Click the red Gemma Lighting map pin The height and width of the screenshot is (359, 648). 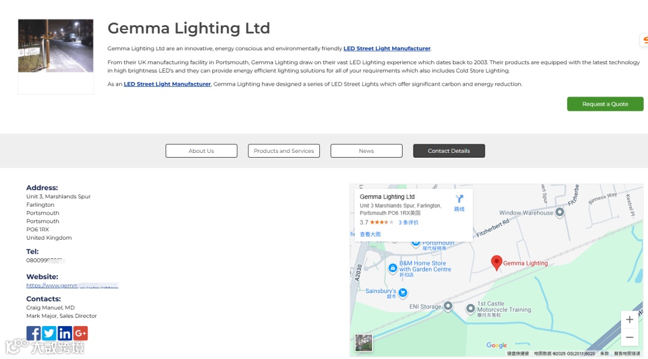tap(496, 263)
